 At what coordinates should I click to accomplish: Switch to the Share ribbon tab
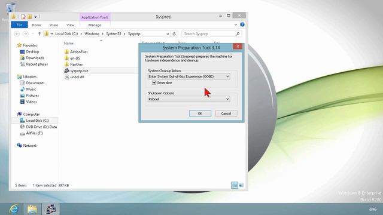[x=53, y=25]
